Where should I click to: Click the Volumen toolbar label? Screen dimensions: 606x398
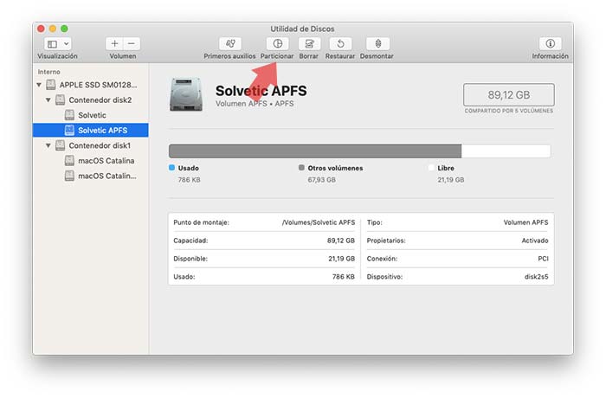tap(123, 56)
